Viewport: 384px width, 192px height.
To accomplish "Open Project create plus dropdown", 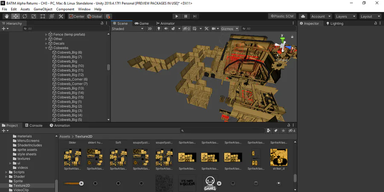I will pyautogui.click(x=5, y=131).
